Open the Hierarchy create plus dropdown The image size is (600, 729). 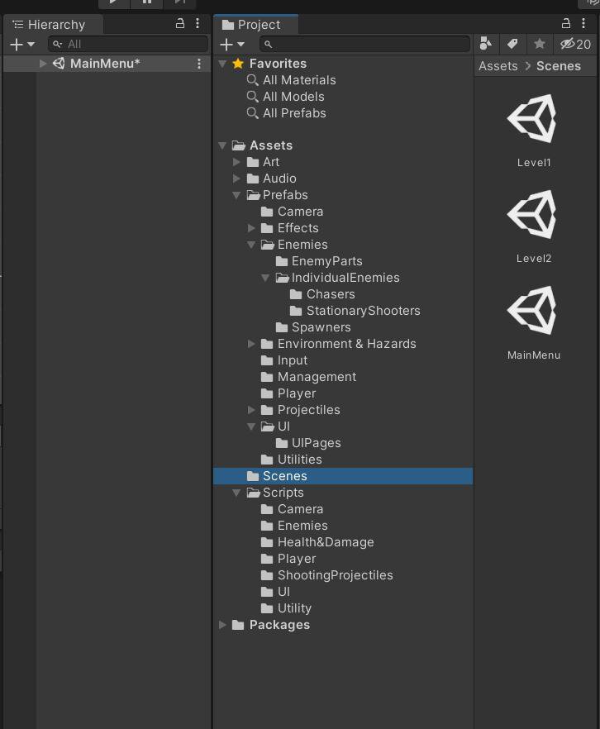[21, 44]
